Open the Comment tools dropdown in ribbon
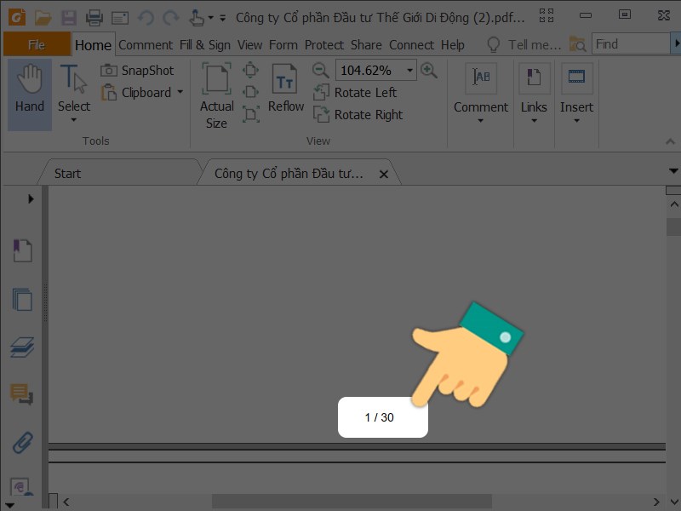 (x=481, y=93)
